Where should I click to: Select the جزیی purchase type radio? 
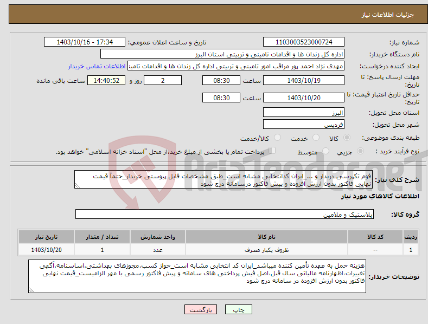coord(360,151)
